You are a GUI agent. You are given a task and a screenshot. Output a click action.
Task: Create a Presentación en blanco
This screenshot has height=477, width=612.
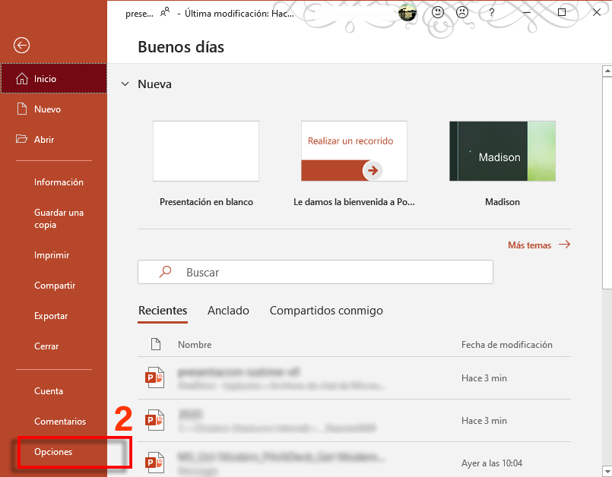click(206, 151)
